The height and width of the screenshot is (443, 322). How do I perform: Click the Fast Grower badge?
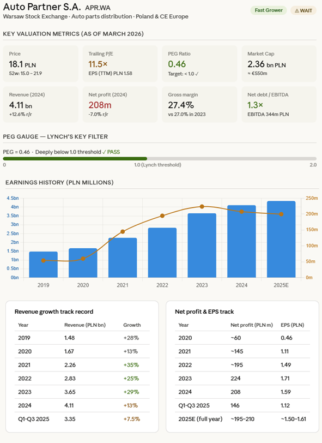[x=269, y=10]
